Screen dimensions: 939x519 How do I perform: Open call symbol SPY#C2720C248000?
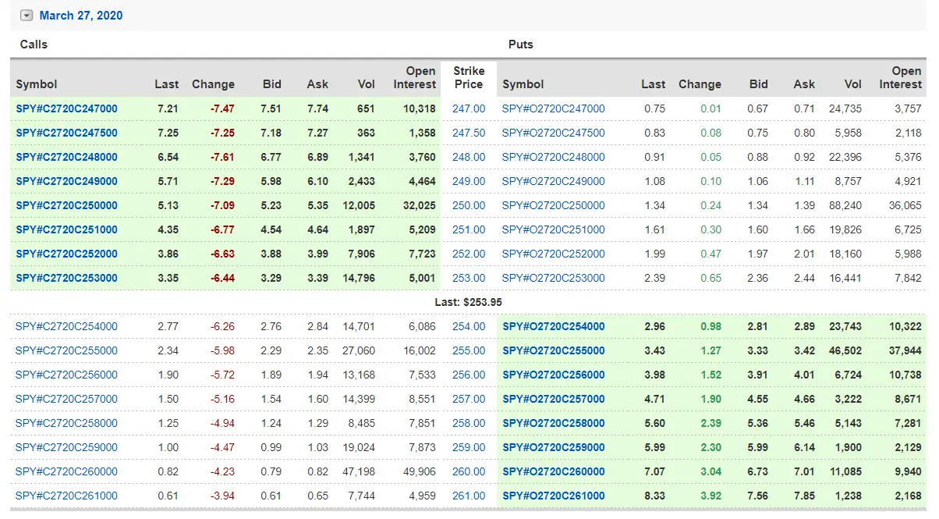coord(67,157)
